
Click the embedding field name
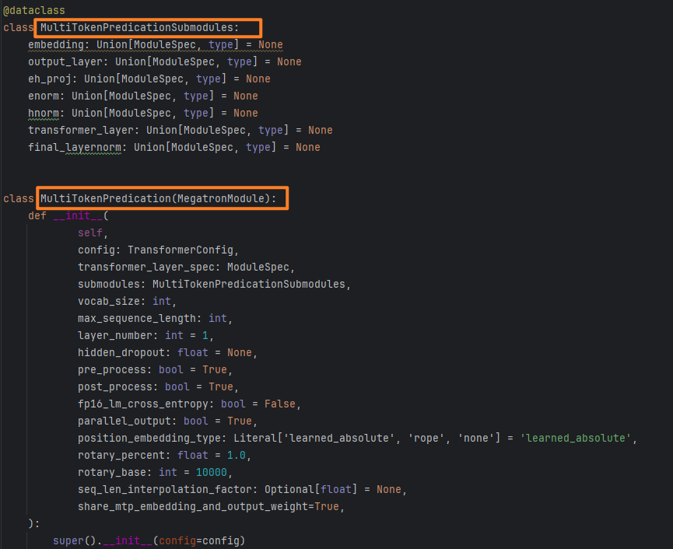pos(56,44)
